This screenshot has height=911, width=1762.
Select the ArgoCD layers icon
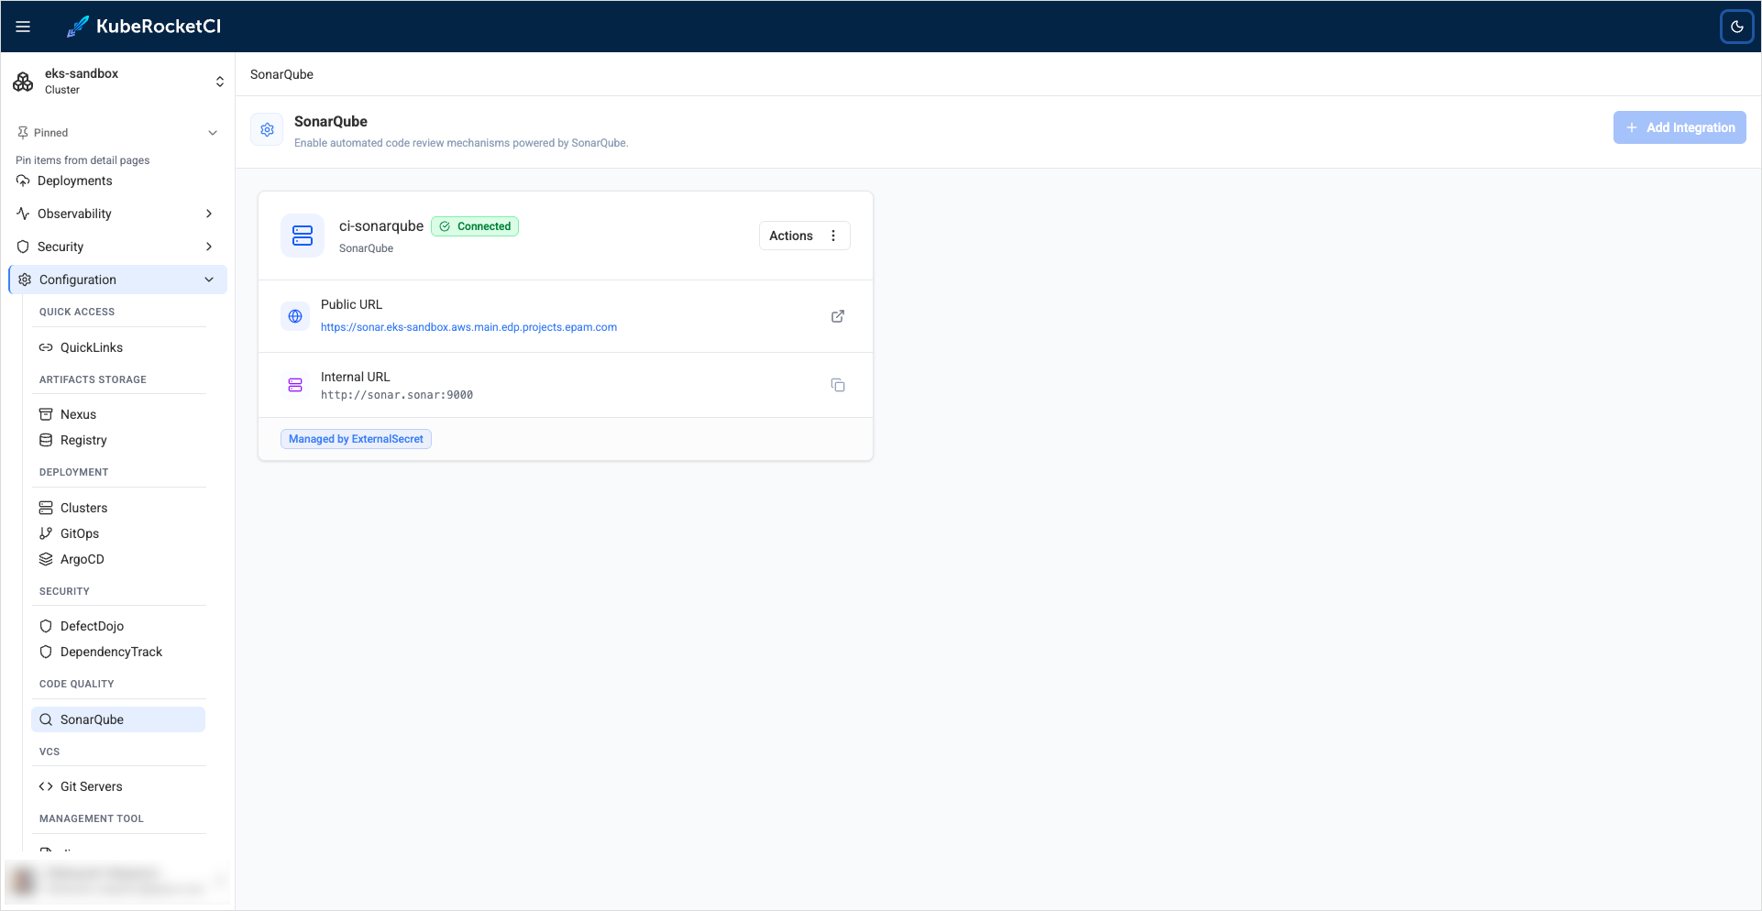(x=46, y=559)
